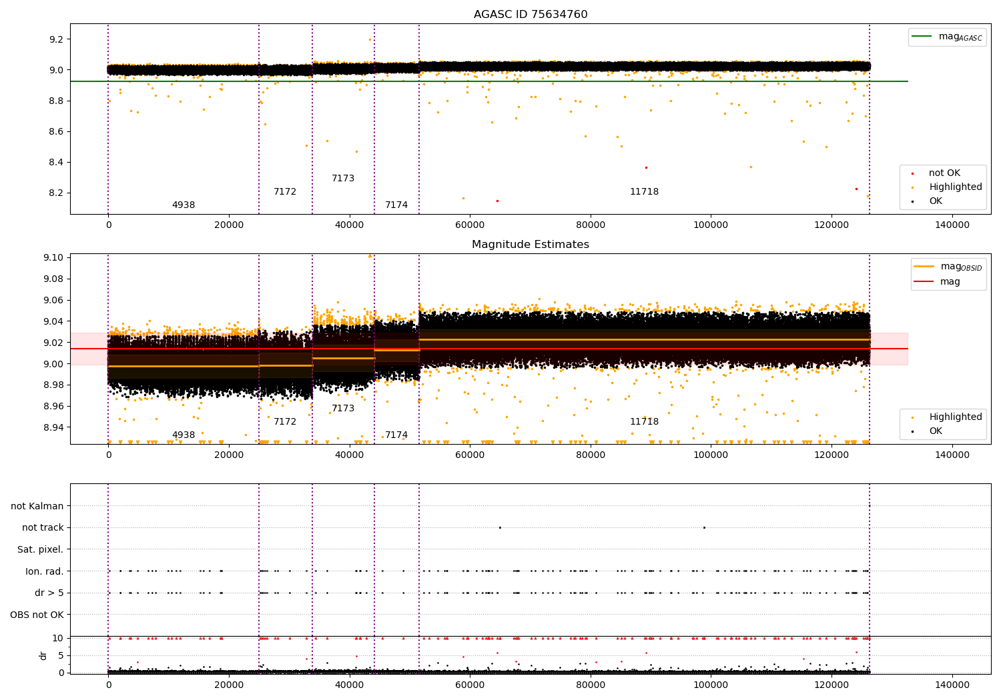This screenshot has height=700, width=1001.
Task: Click the 'OBS not OK' row label
Action: pyautogui.click(x=37, y=615)
